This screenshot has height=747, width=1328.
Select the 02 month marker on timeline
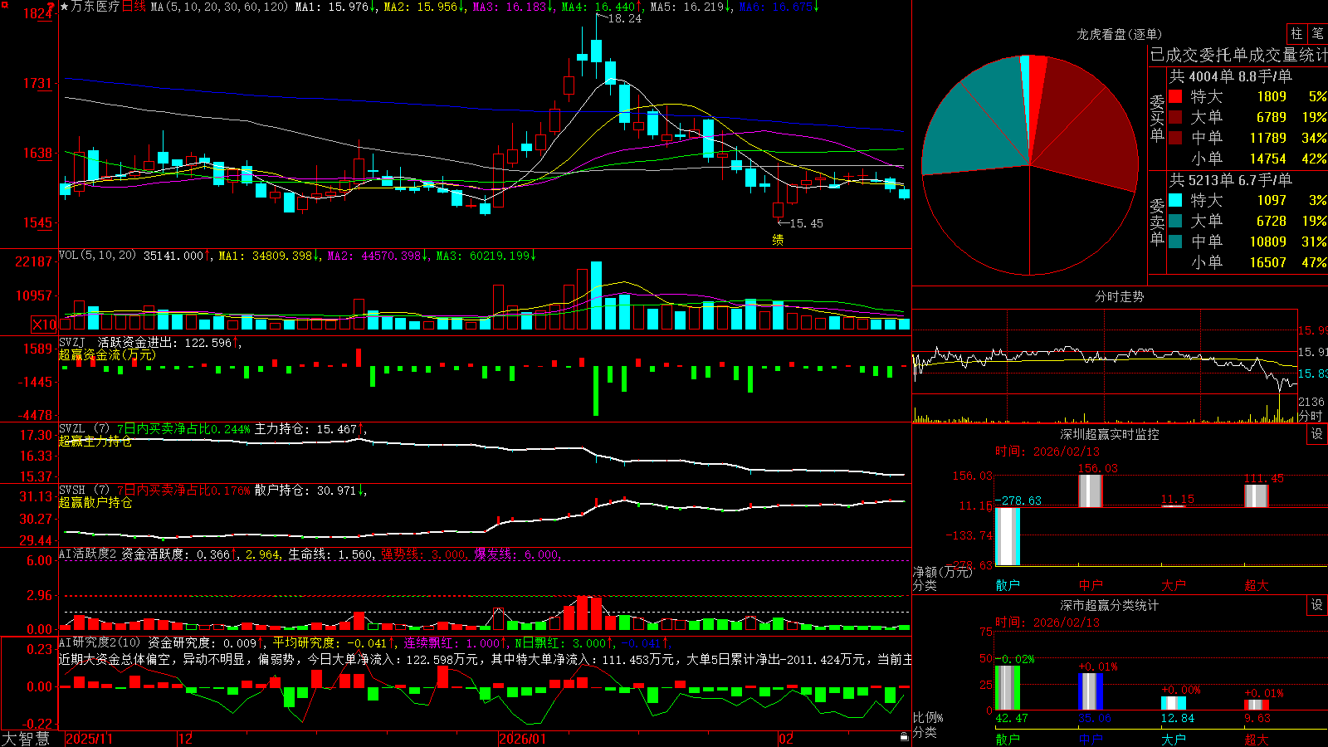point(786,739)
